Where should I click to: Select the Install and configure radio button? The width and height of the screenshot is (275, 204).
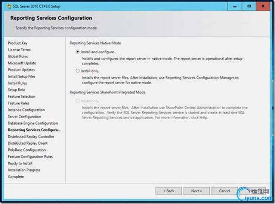78,52
